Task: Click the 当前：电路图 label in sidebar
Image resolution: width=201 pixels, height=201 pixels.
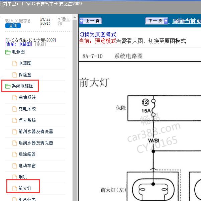Action: pos(19,44)
